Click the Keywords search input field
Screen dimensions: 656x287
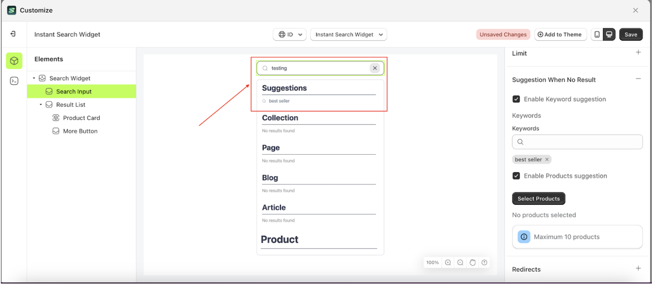[580, 142]
